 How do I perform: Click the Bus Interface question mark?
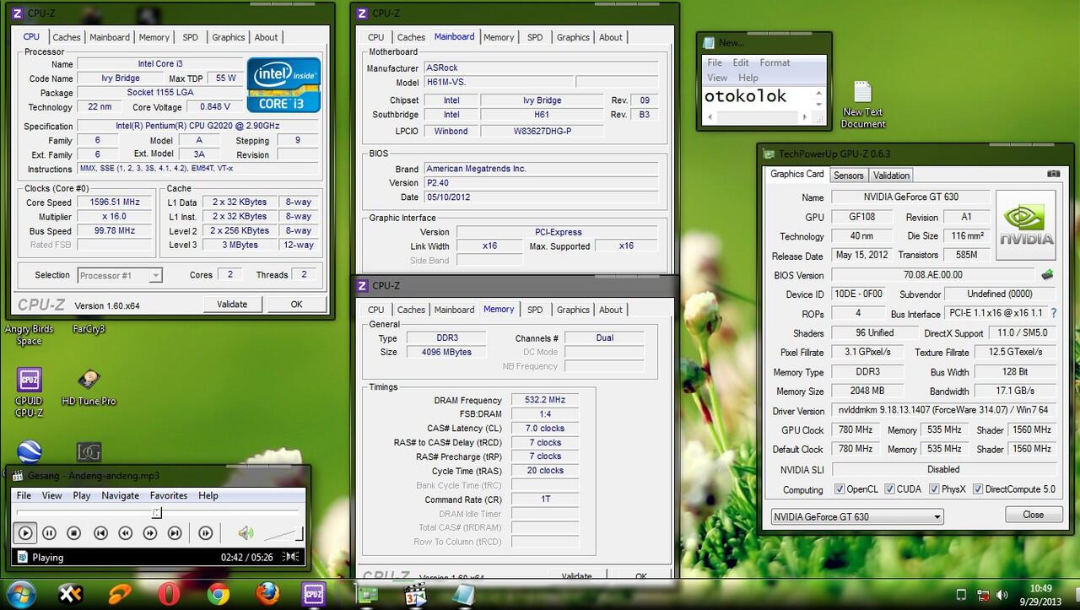coord(1054,313)
